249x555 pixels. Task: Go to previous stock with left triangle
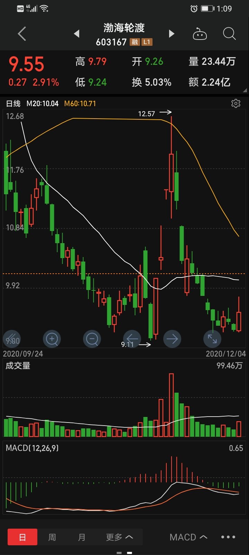click(x=77, y=34)
